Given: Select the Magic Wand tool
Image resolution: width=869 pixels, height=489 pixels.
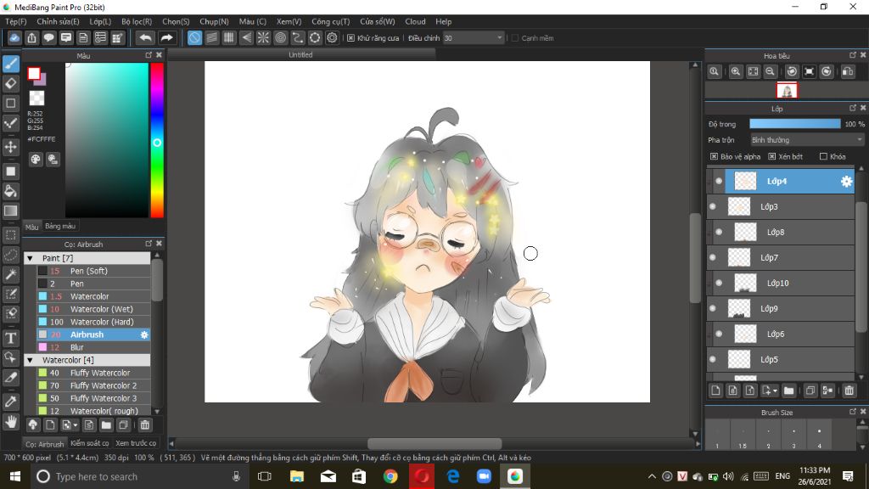Looking at the screenshot, I should point(10,274).
